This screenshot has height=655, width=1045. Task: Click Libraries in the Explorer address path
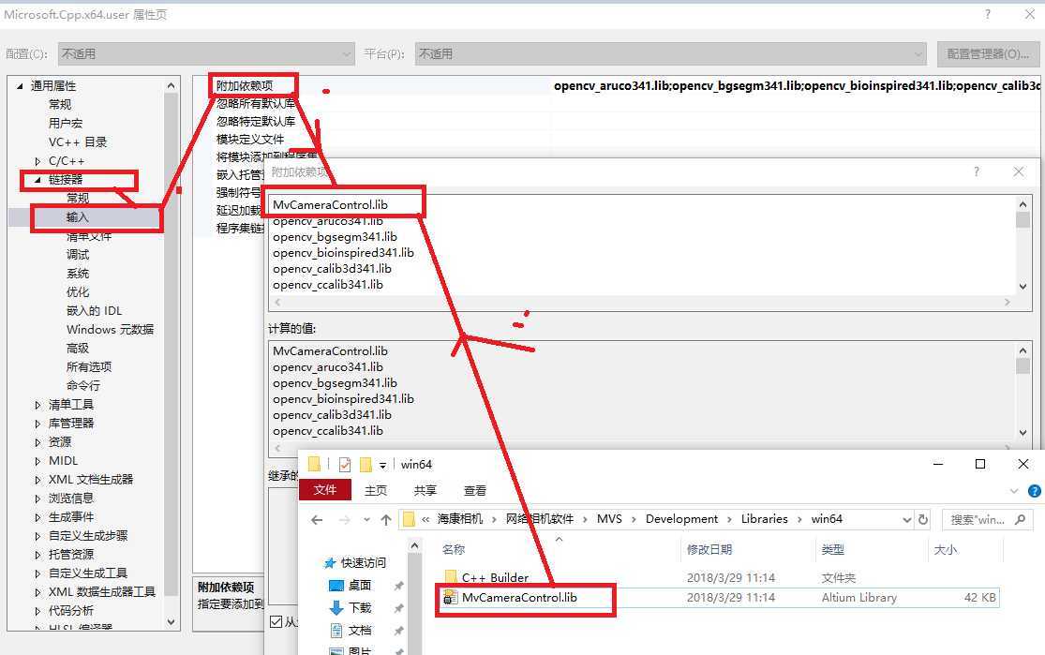(765, 519)
